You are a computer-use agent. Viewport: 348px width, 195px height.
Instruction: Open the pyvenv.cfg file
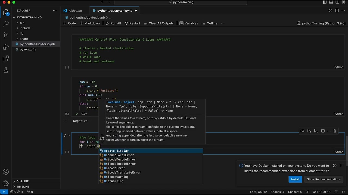point(27,49)
